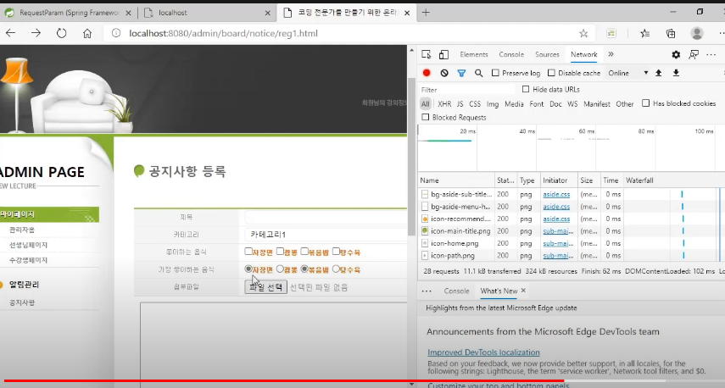
Task: Toggle the network filter funnel icon
Action: click(x=461, y=73)
